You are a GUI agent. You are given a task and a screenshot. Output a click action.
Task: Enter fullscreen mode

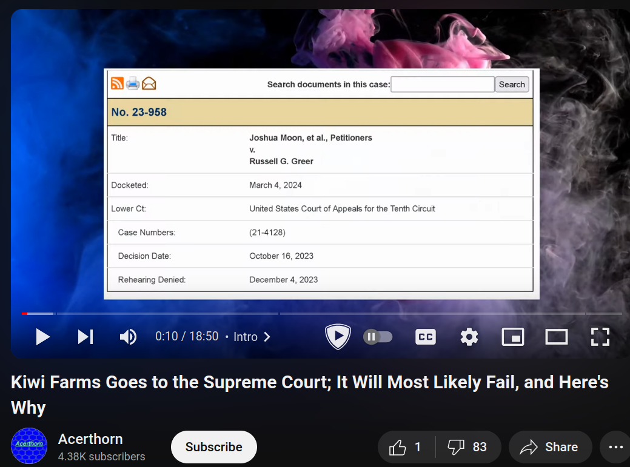(600, 337)
